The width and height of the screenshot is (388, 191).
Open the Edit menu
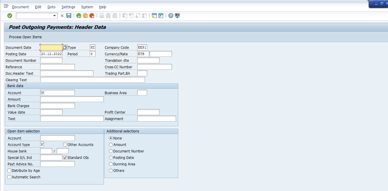point(38,7)
